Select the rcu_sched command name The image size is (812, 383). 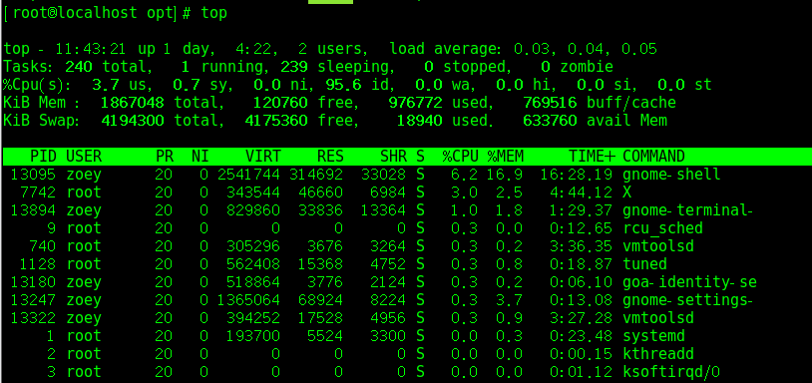point(662,228)
